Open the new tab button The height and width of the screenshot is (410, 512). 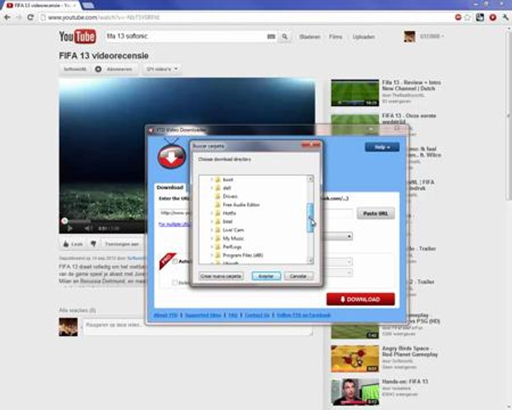click(x=88, y=5)
